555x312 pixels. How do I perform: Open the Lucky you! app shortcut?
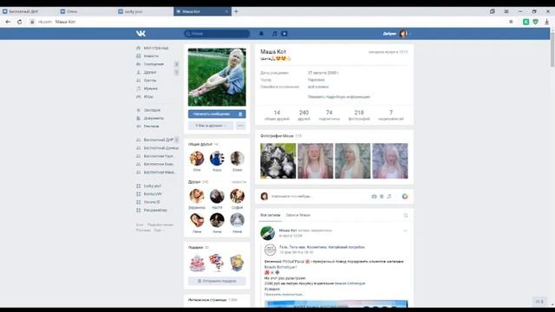coord(153,186)
